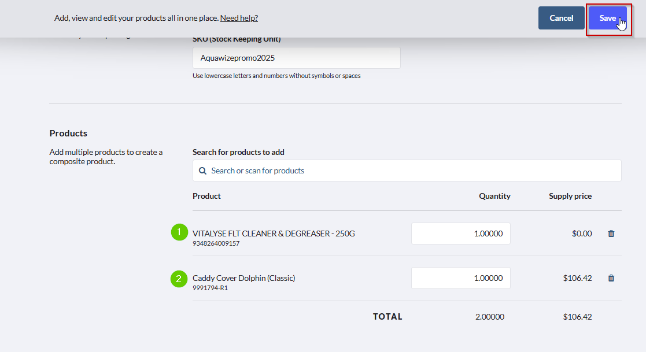Click the magnifier search icon
The image size is (646, 352).
[202, 171]
